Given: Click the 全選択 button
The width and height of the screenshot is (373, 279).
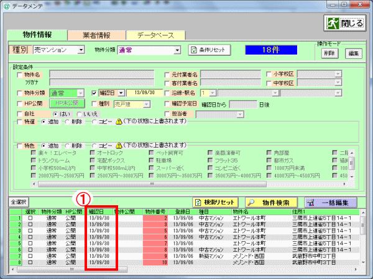Looking at the screenshot, I should (19, 202).
